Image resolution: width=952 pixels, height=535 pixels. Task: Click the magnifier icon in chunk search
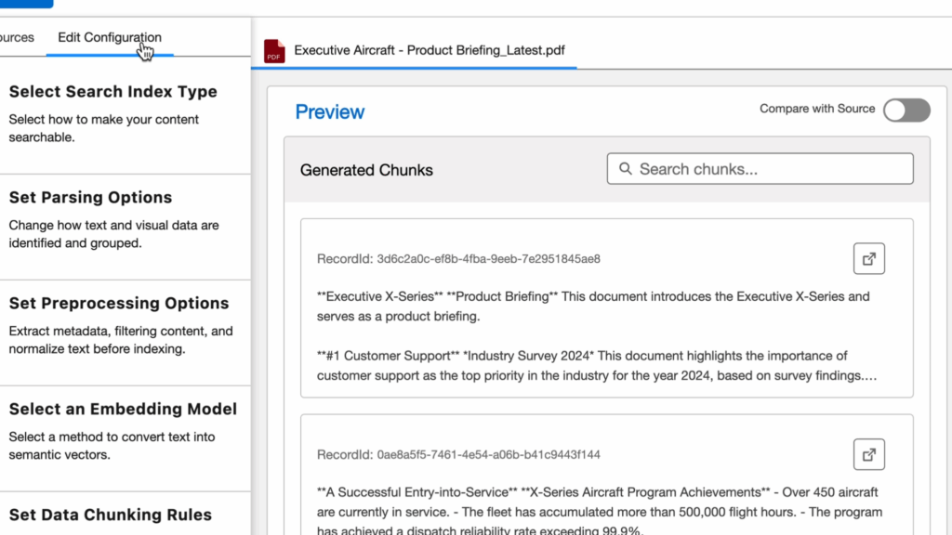click(626, 169)
